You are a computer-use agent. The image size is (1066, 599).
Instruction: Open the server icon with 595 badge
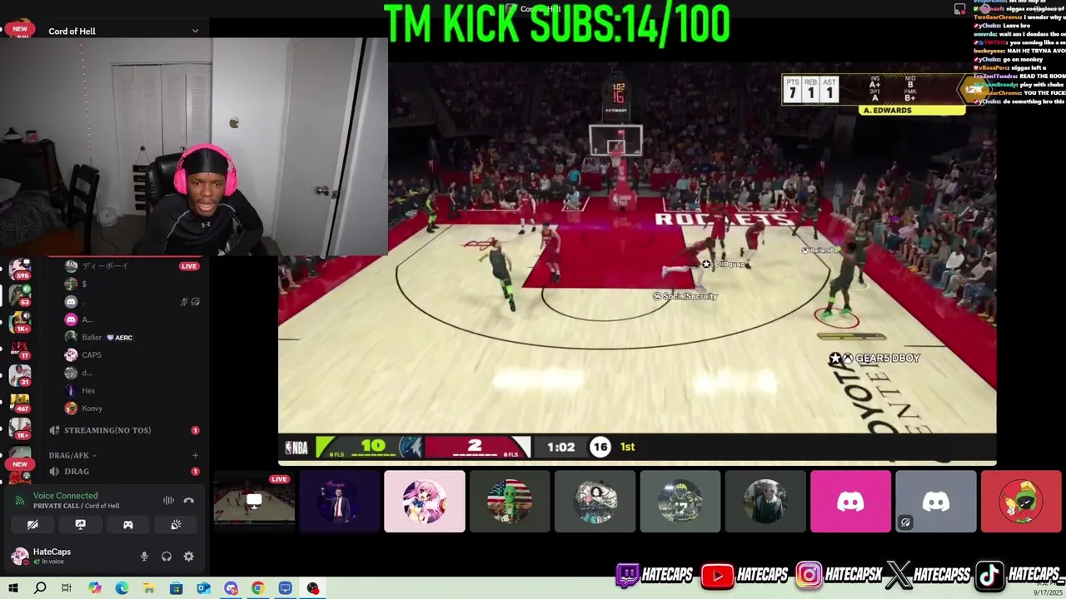point(20,269)
